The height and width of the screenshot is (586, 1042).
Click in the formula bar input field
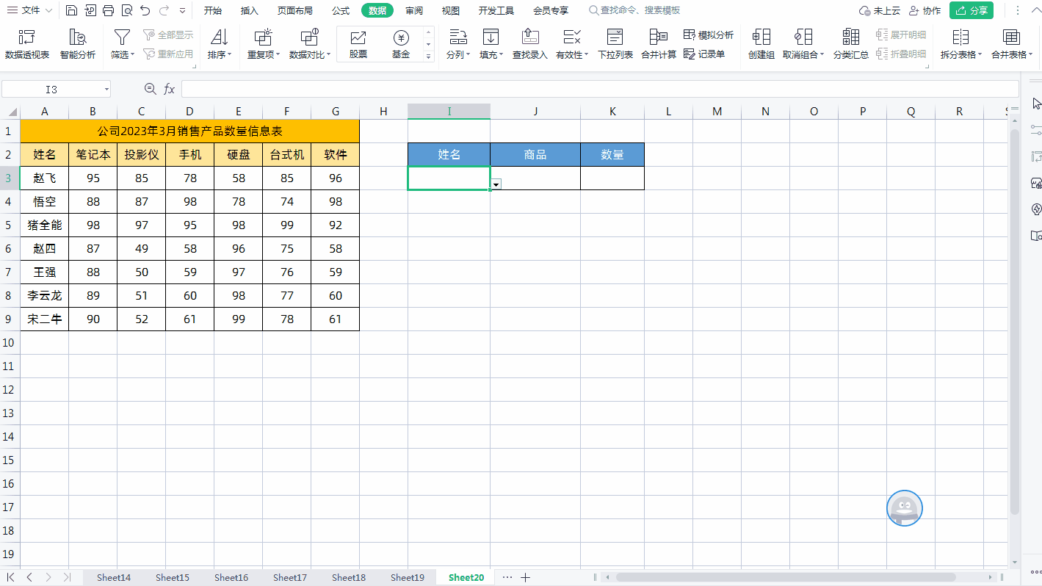pyautogui.click(x=598, y=89)
